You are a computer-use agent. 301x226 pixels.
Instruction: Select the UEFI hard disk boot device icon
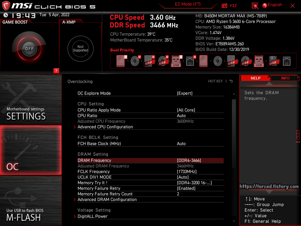pos(121,61)
